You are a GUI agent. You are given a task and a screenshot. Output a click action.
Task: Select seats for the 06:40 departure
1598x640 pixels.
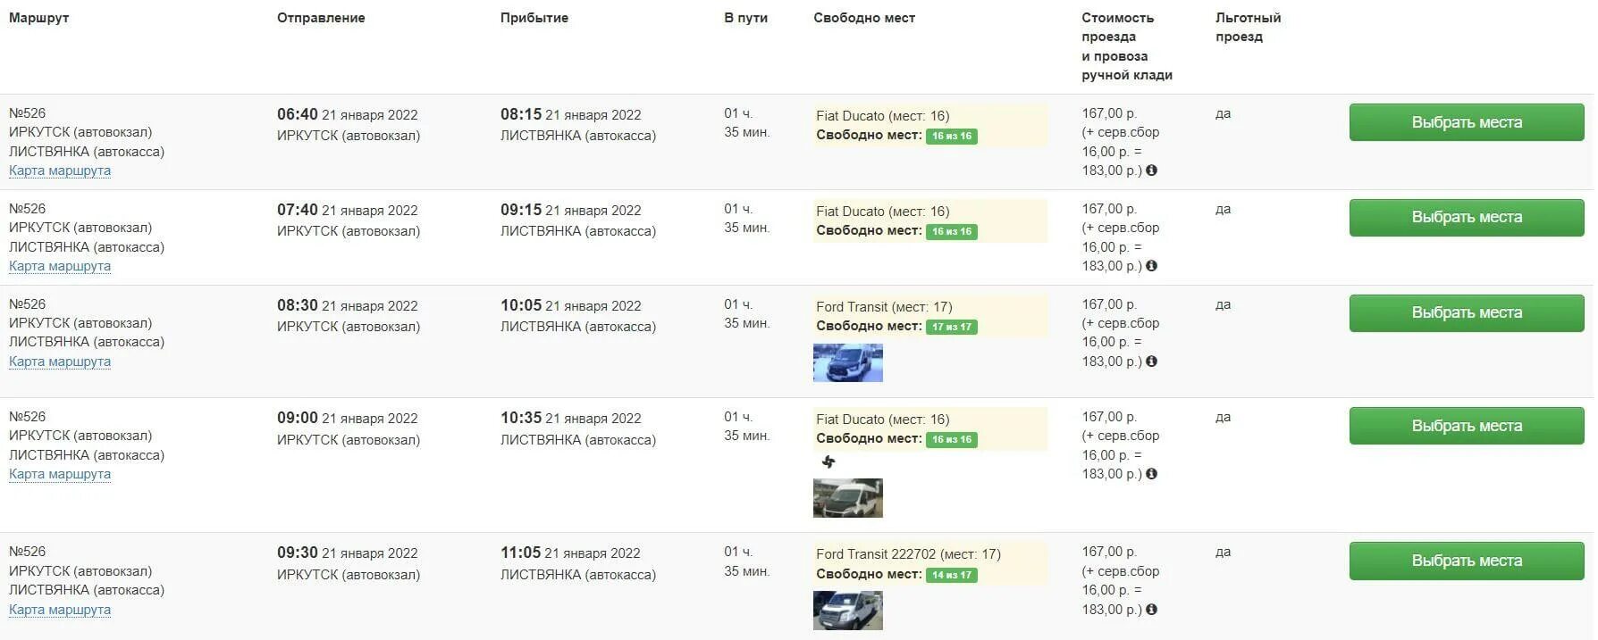[1467, 122]
